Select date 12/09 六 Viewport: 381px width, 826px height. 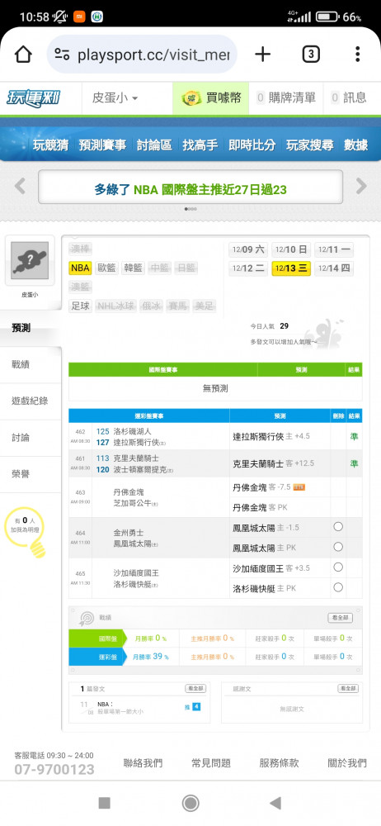pyautogui.click(x=248, y=249)
